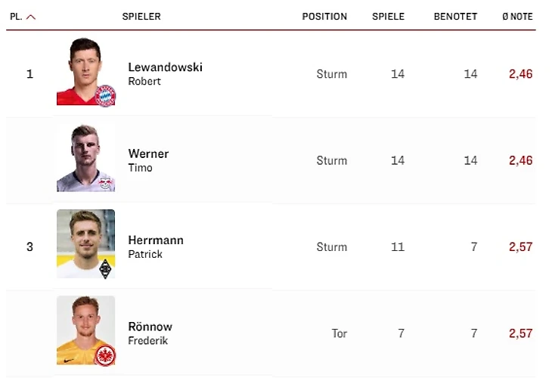Click the RB Leipzig club logo badge
Viewport: 552px width, 378px height.
coord(105,182)
